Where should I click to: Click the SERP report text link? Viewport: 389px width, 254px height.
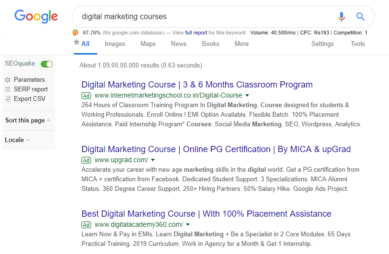tap(31, 89)
